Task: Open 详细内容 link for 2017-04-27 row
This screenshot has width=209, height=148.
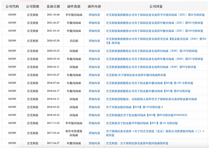Action: pos(94,143)
